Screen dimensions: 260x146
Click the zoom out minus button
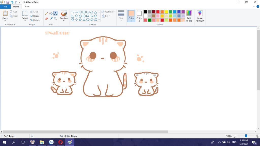click(x=234, y=136)
